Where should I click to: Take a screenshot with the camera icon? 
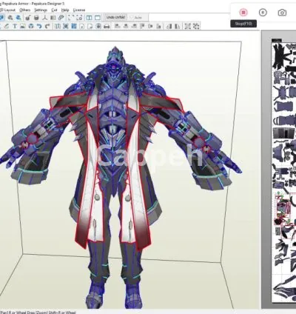click(x=282, y=13)
